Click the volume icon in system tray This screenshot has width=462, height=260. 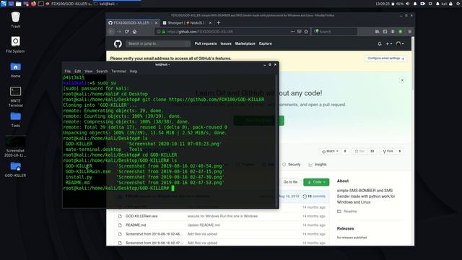(407, 4)
